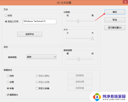Open the 旋转类型 dropdown

41,57
